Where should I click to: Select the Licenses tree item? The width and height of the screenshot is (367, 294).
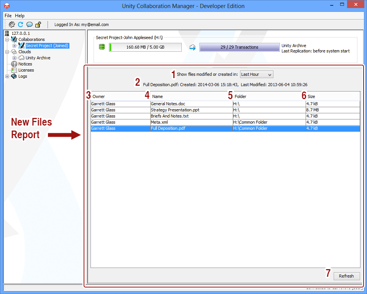26,70
